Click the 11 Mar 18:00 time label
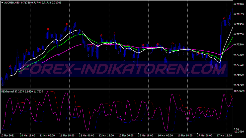This screenshot has width=246, height=138. (67, 136)
